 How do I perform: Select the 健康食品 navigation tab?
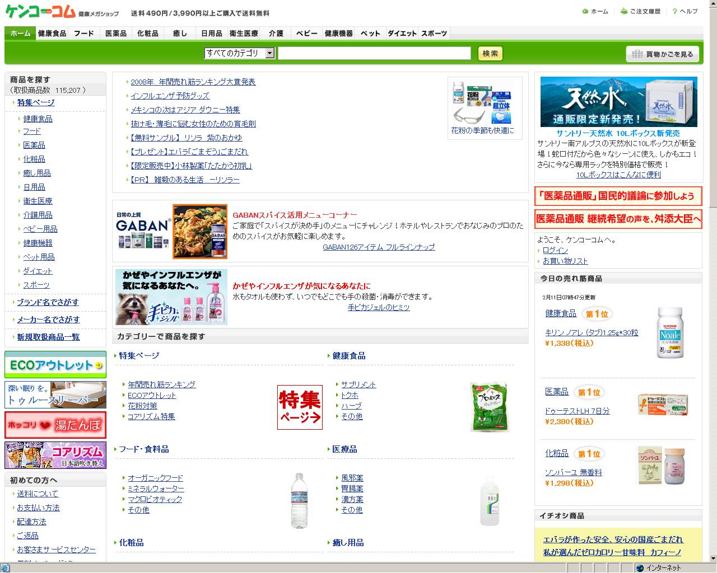(52, 34)
